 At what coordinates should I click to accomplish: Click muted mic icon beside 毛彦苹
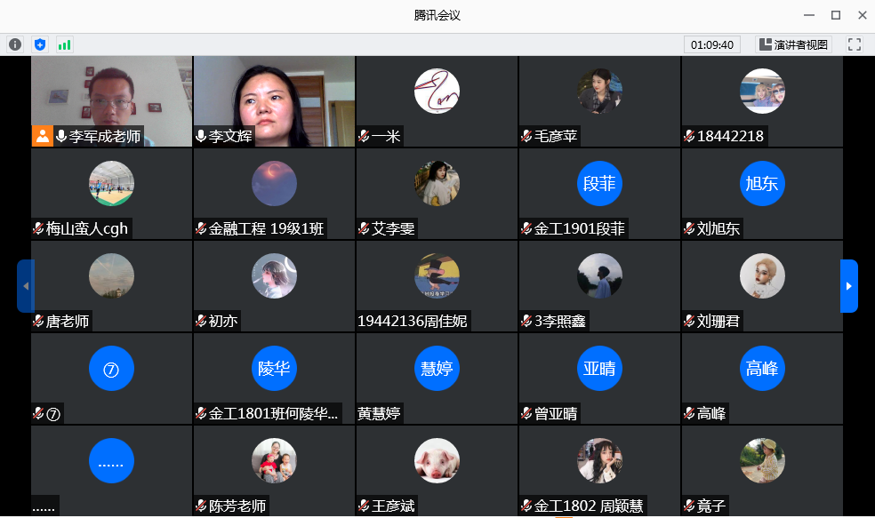tap(526, 136)
